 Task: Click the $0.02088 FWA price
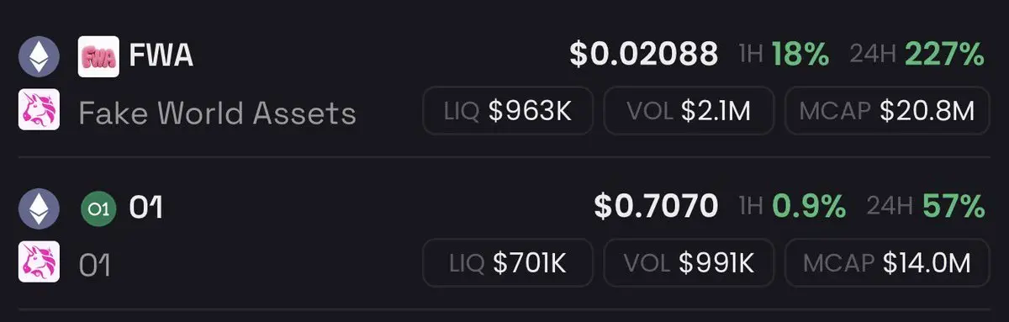click(x=644, y=55)
